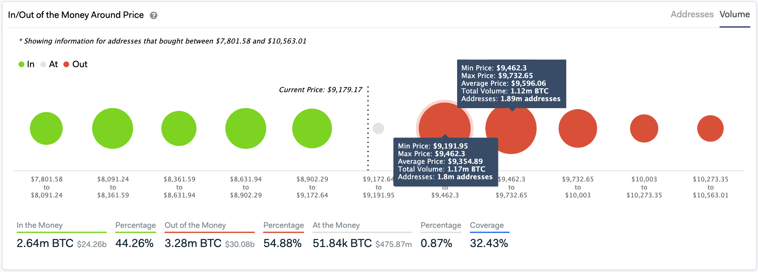758x272 pixels.
Task: Click the green bubble at $8,902.29 to $9,172.64
Action: [x=312, y=128]
